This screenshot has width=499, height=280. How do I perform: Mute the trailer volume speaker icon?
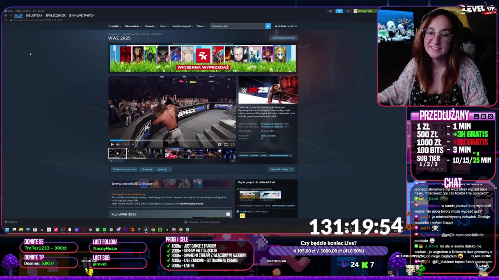point(118,144)
